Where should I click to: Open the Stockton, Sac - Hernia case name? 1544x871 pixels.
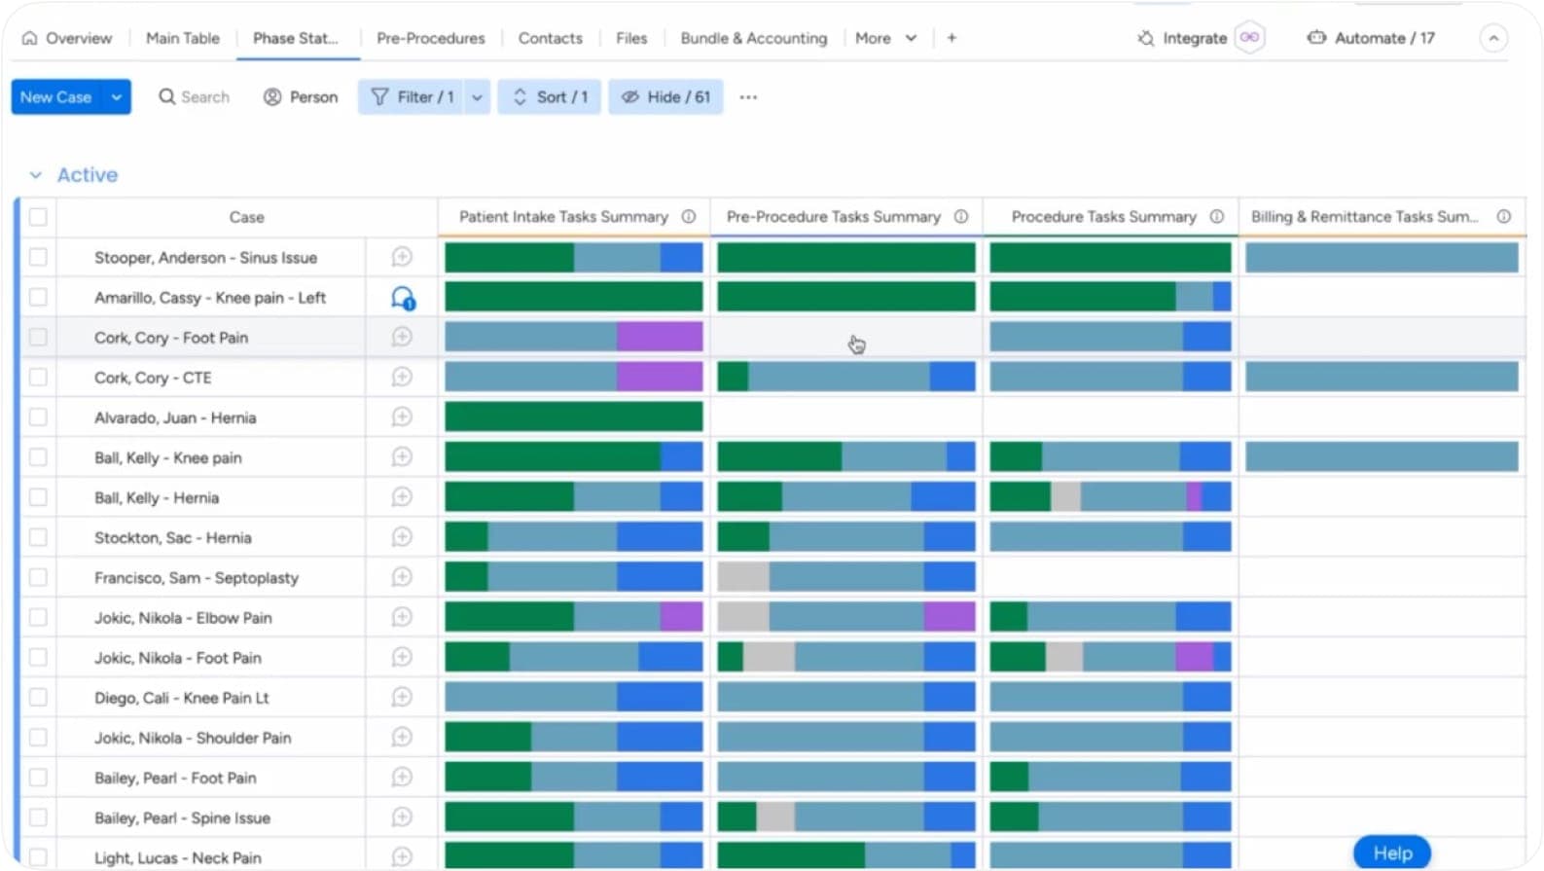172,537
